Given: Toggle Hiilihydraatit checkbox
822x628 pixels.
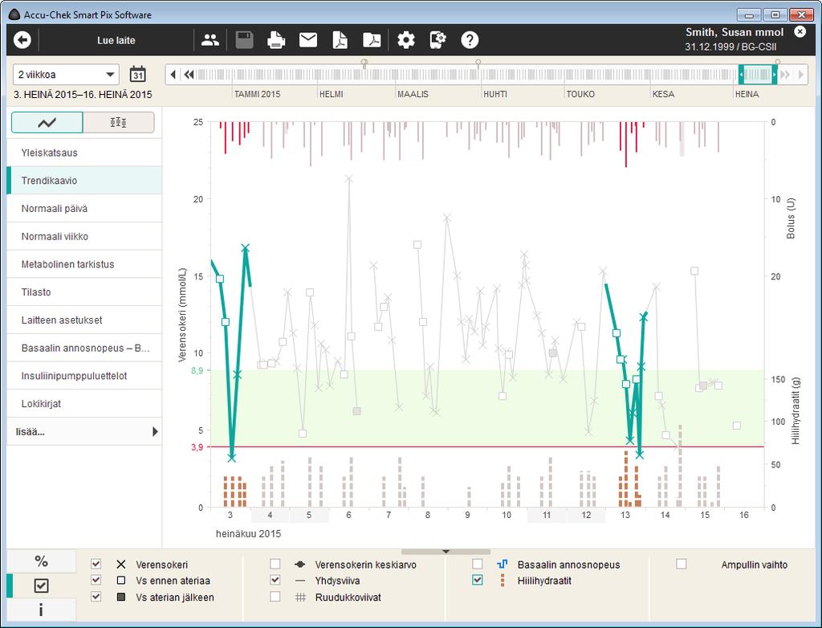Looking at the screenshot, I should (478, 581).
